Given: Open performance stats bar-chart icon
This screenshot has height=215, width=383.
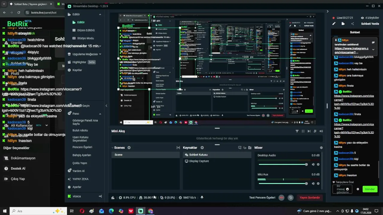Looking at the screenshot, I should tap(113, 197).
